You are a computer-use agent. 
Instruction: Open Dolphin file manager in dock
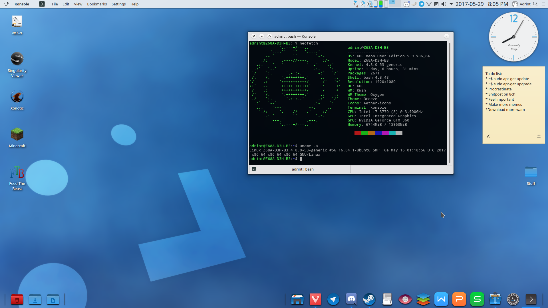[297, 299]
